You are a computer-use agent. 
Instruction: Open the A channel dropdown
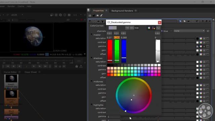coord(157,34)
